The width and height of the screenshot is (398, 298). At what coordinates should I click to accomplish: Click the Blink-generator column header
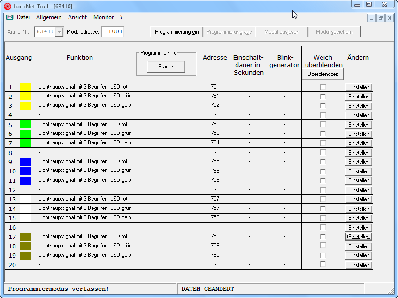[x=284, y=61]
